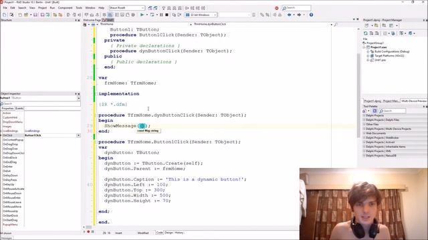The width and height of the screenshot is (428, 240).
Task: Click the black Stop program icon
Action: point(167,15)
